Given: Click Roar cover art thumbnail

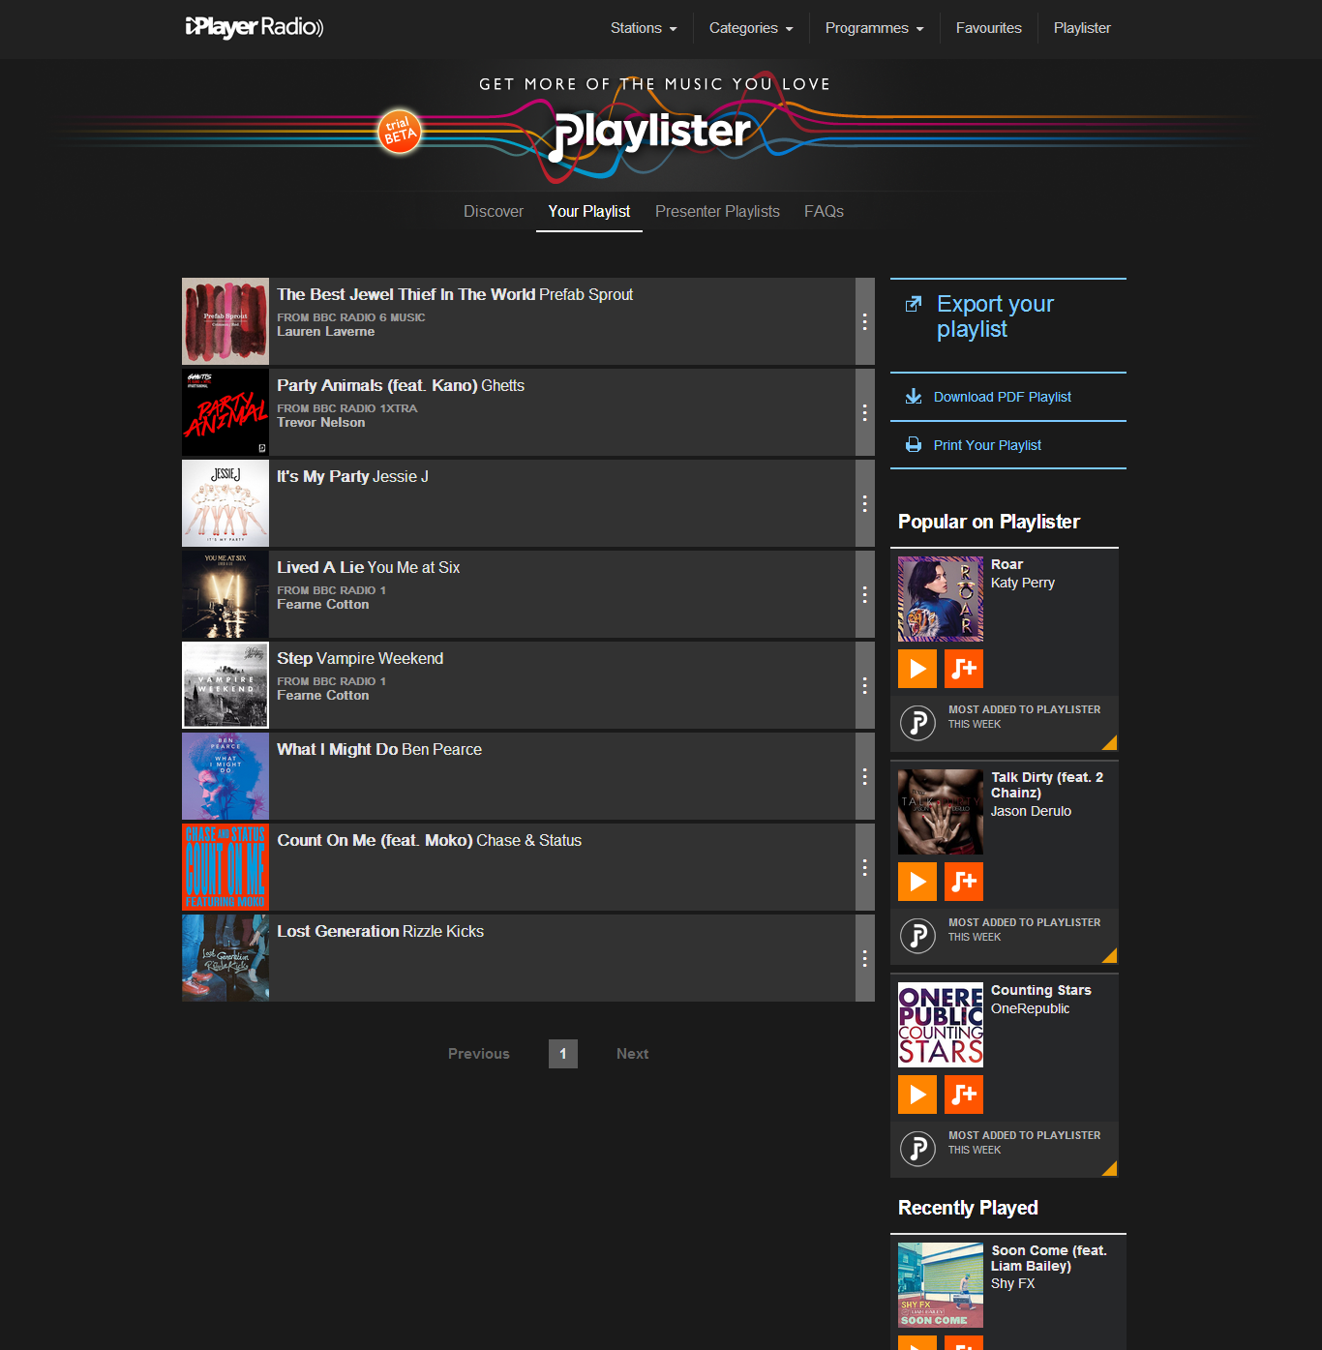Looking at the screenshot, I should (941, 599).
